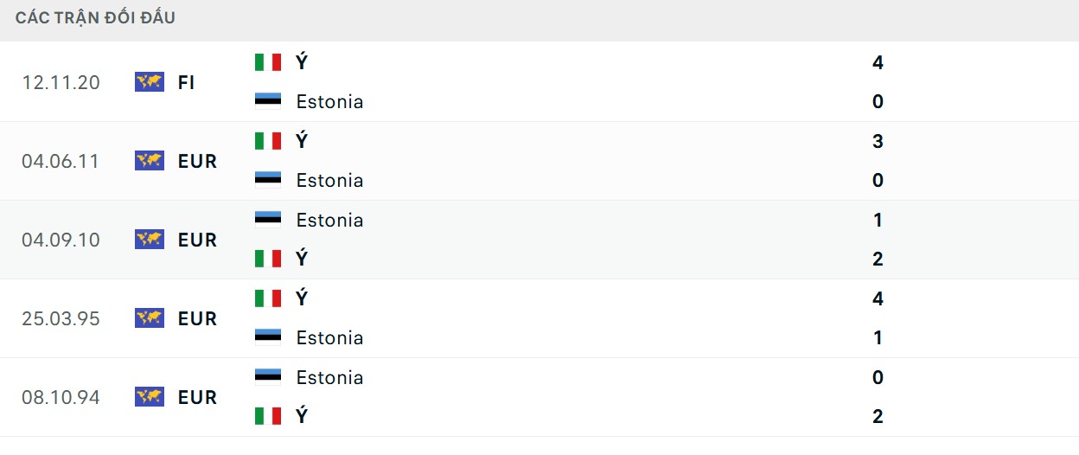
Task: Click the Italy flag in the 25.03.95 match
Action: tap(268, 298)
